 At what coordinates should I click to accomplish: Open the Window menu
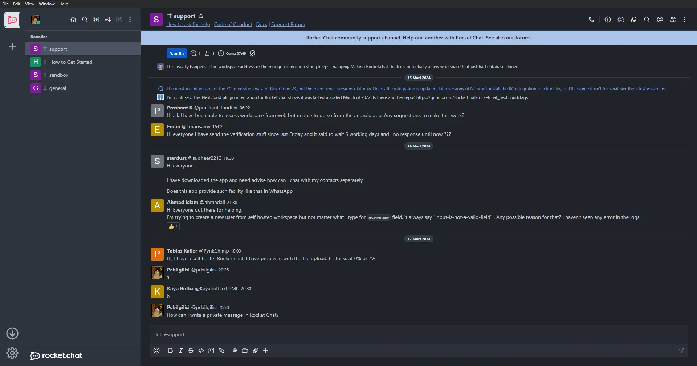pyautogui.click(x=46, y=4)
